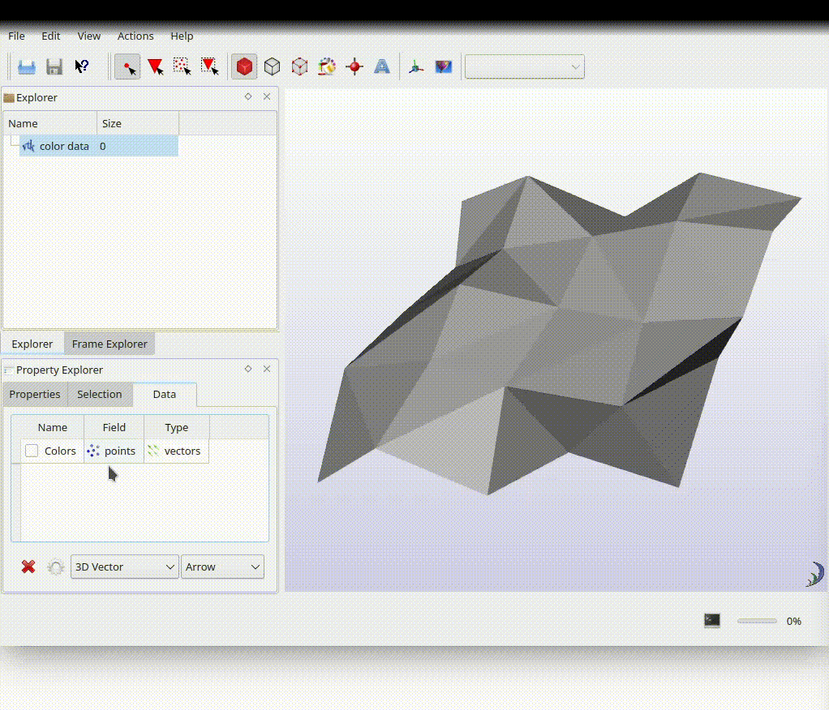Switch to the Frame Explorer tab

109,343
